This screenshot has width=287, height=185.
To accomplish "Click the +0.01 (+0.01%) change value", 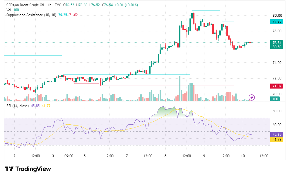I will coord(126,5).
